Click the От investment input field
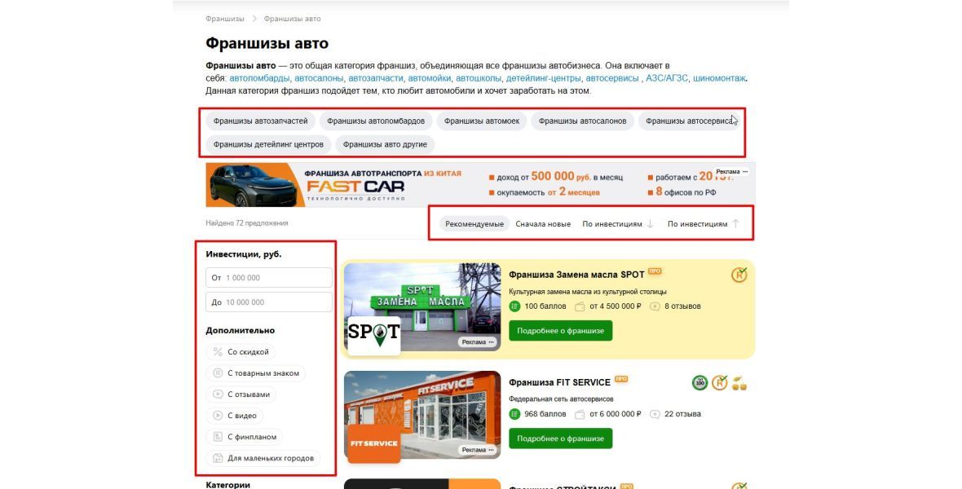 (x=269, y=277)
